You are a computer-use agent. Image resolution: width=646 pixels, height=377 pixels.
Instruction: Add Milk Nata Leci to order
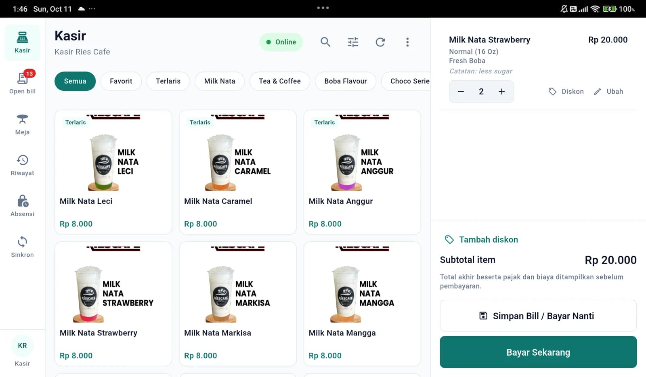(113, 172)
